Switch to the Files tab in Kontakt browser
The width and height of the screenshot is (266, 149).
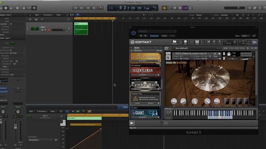pos(131,48)
